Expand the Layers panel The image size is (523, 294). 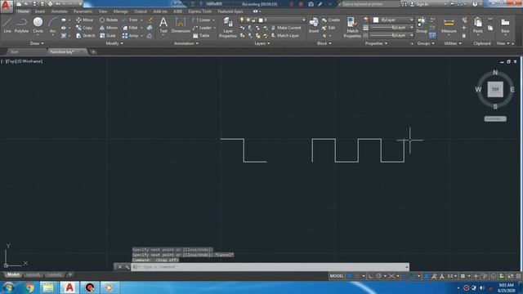[x=262, y=43]
